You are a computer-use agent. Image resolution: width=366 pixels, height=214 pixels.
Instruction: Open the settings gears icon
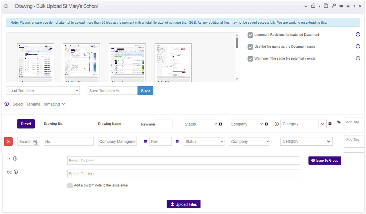[x=334, y=6]
